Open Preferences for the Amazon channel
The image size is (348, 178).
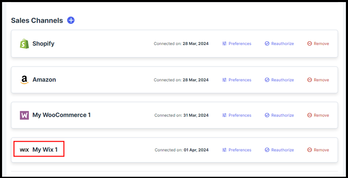point(239,80)
